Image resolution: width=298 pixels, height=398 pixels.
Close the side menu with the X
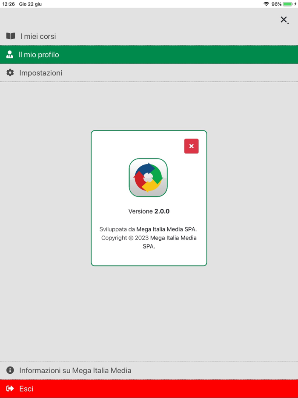click(284, 20)
